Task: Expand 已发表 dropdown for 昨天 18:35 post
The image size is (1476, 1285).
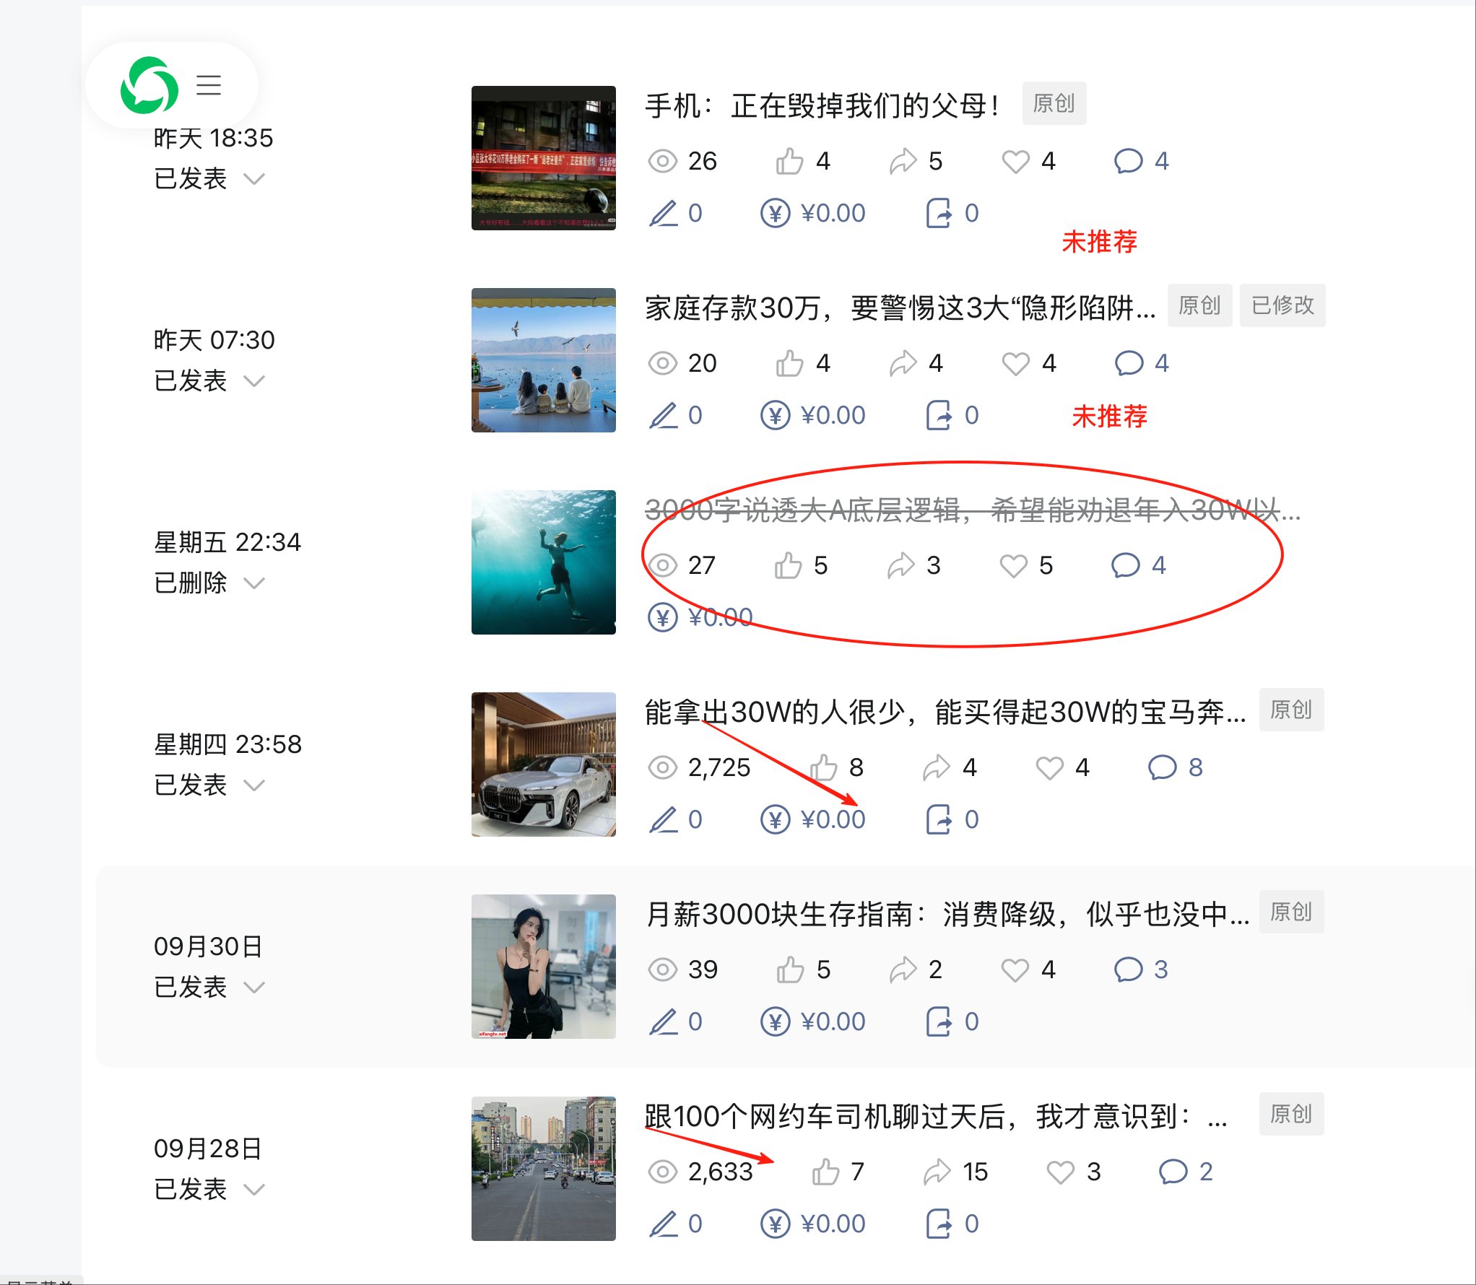Action: 254,178
